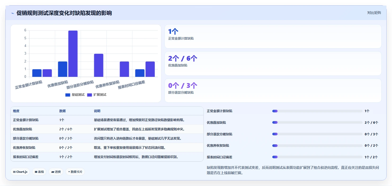Click the 说明 column header
This screenshot has height=186, width=392.
tap(97, 111)
